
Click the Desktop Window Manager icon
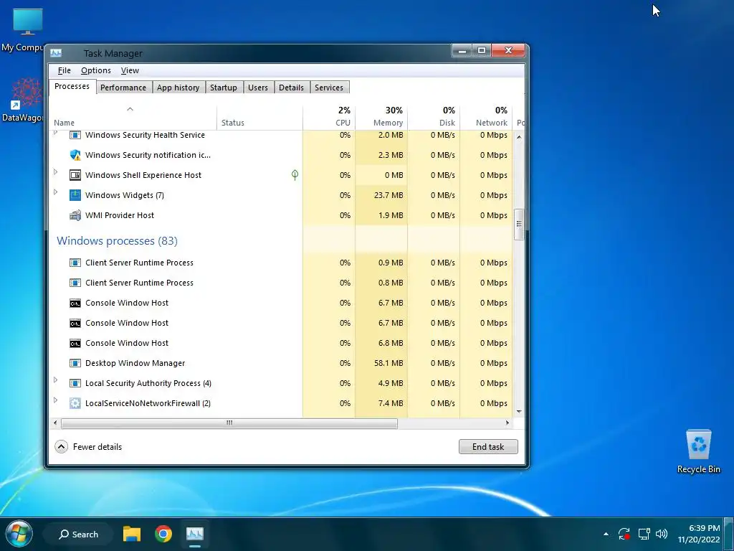(75, 363)
